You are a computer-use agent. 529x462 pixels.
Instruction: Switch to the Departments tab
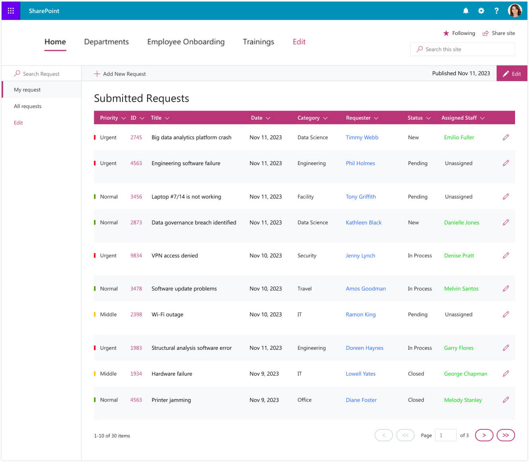(x=106, y=42)
